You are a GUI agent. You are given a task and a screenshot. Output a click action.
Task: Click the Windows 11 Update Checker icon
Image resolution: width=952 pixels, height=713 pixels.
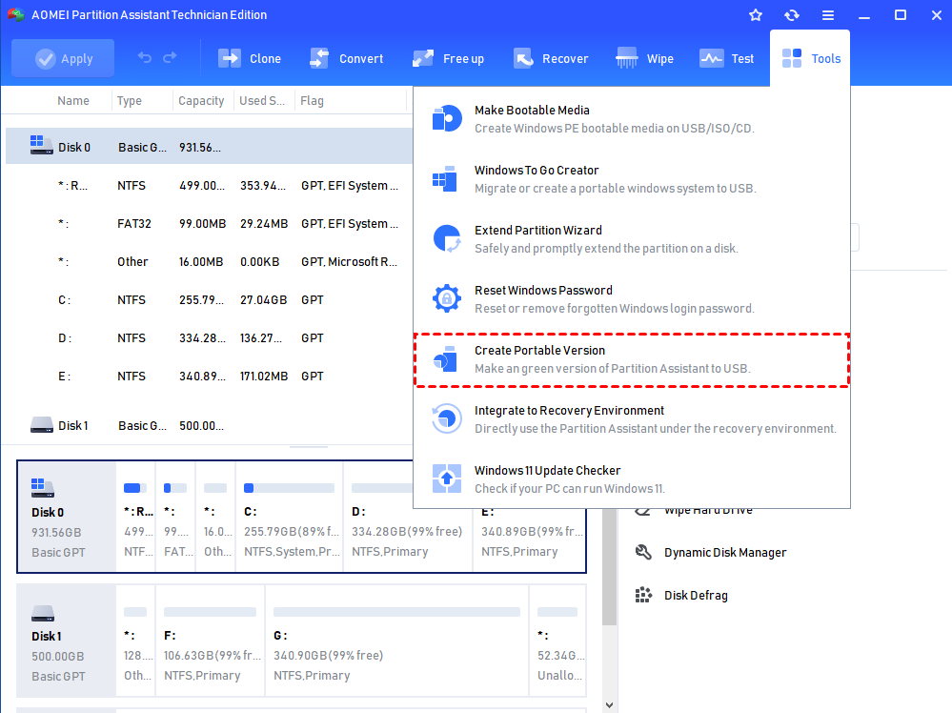pyautogui.click(x=447, y=479)
